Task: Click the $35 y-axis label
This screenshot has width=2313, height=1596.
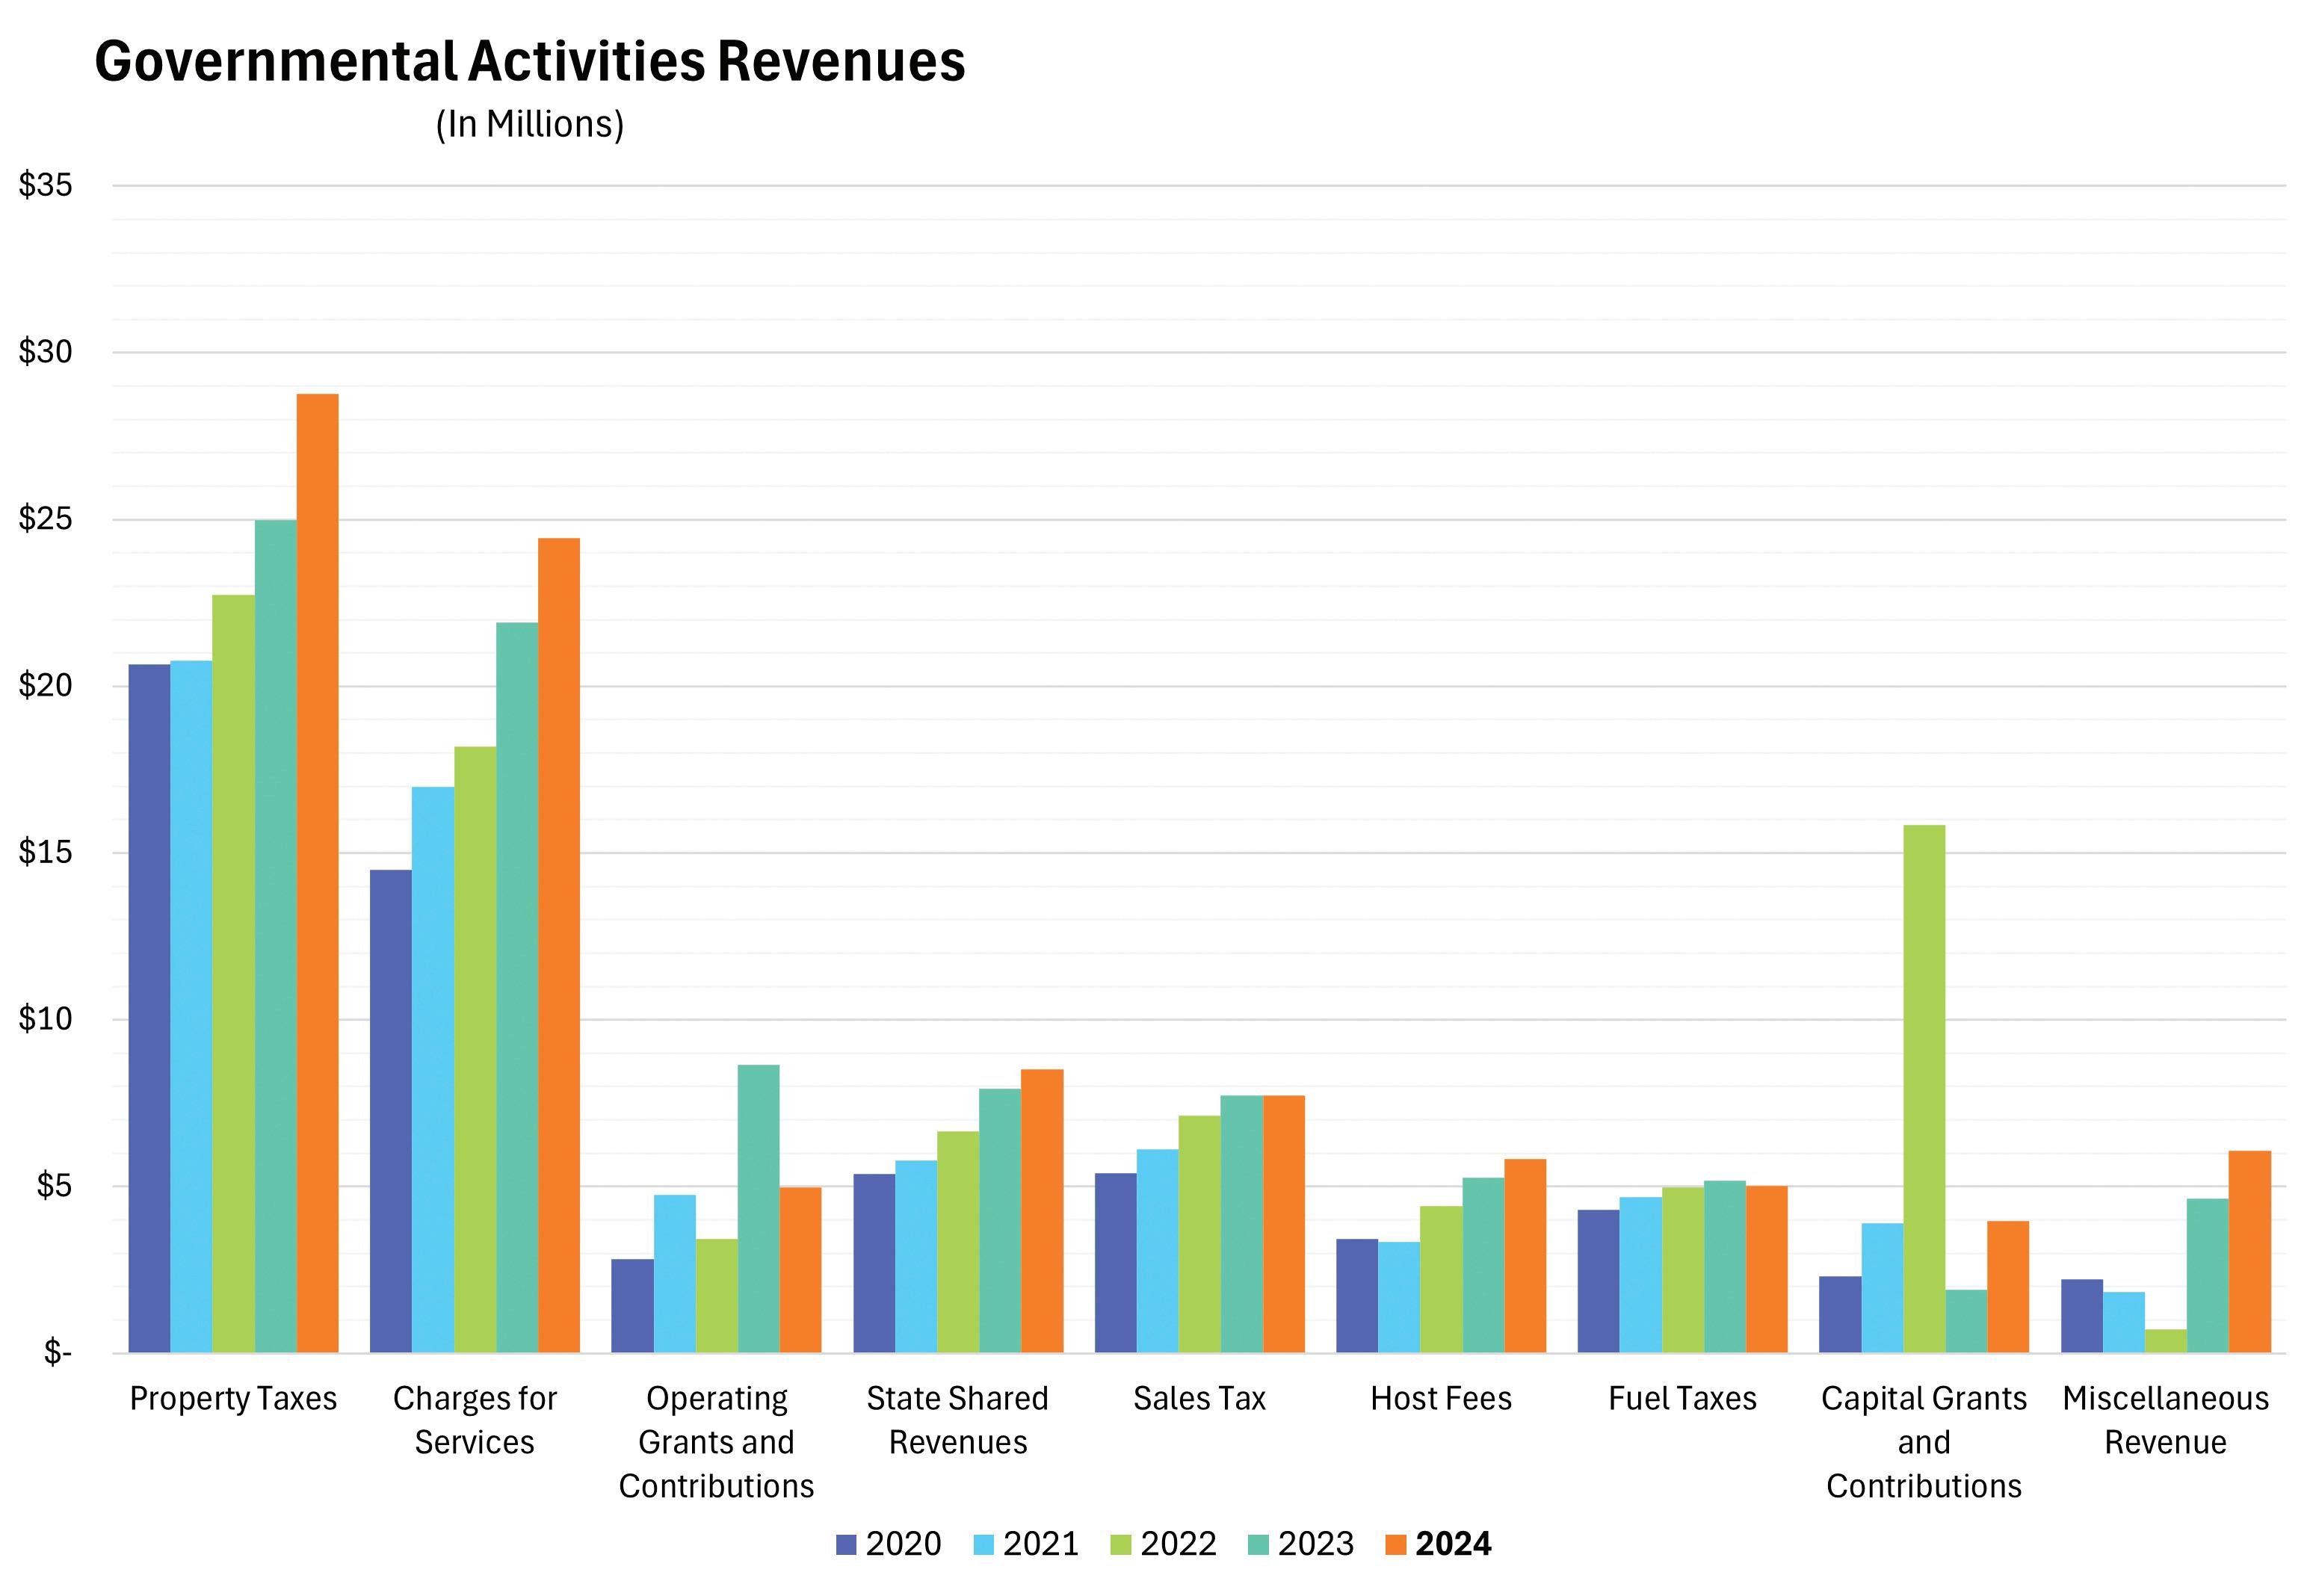Action: (45, 185)
